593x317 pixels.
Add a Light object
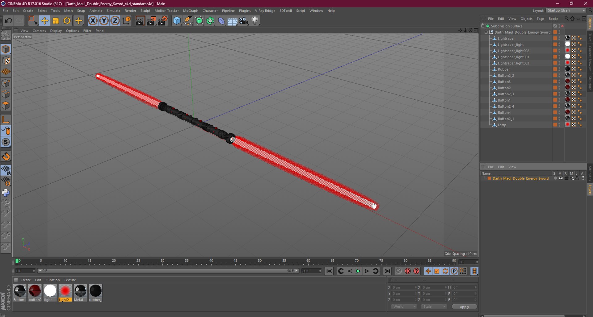(255, 21)
